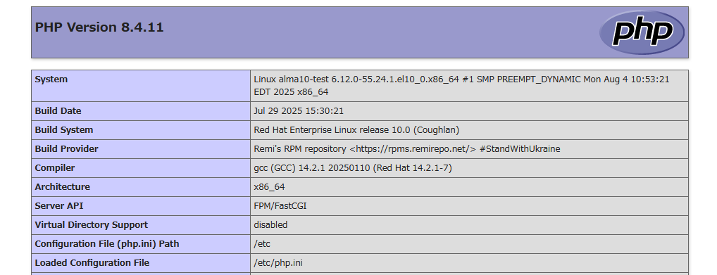Click the #StandWithUkraine hashtag text
Viewport: 717px width, 275px height.
pos(520,149)
